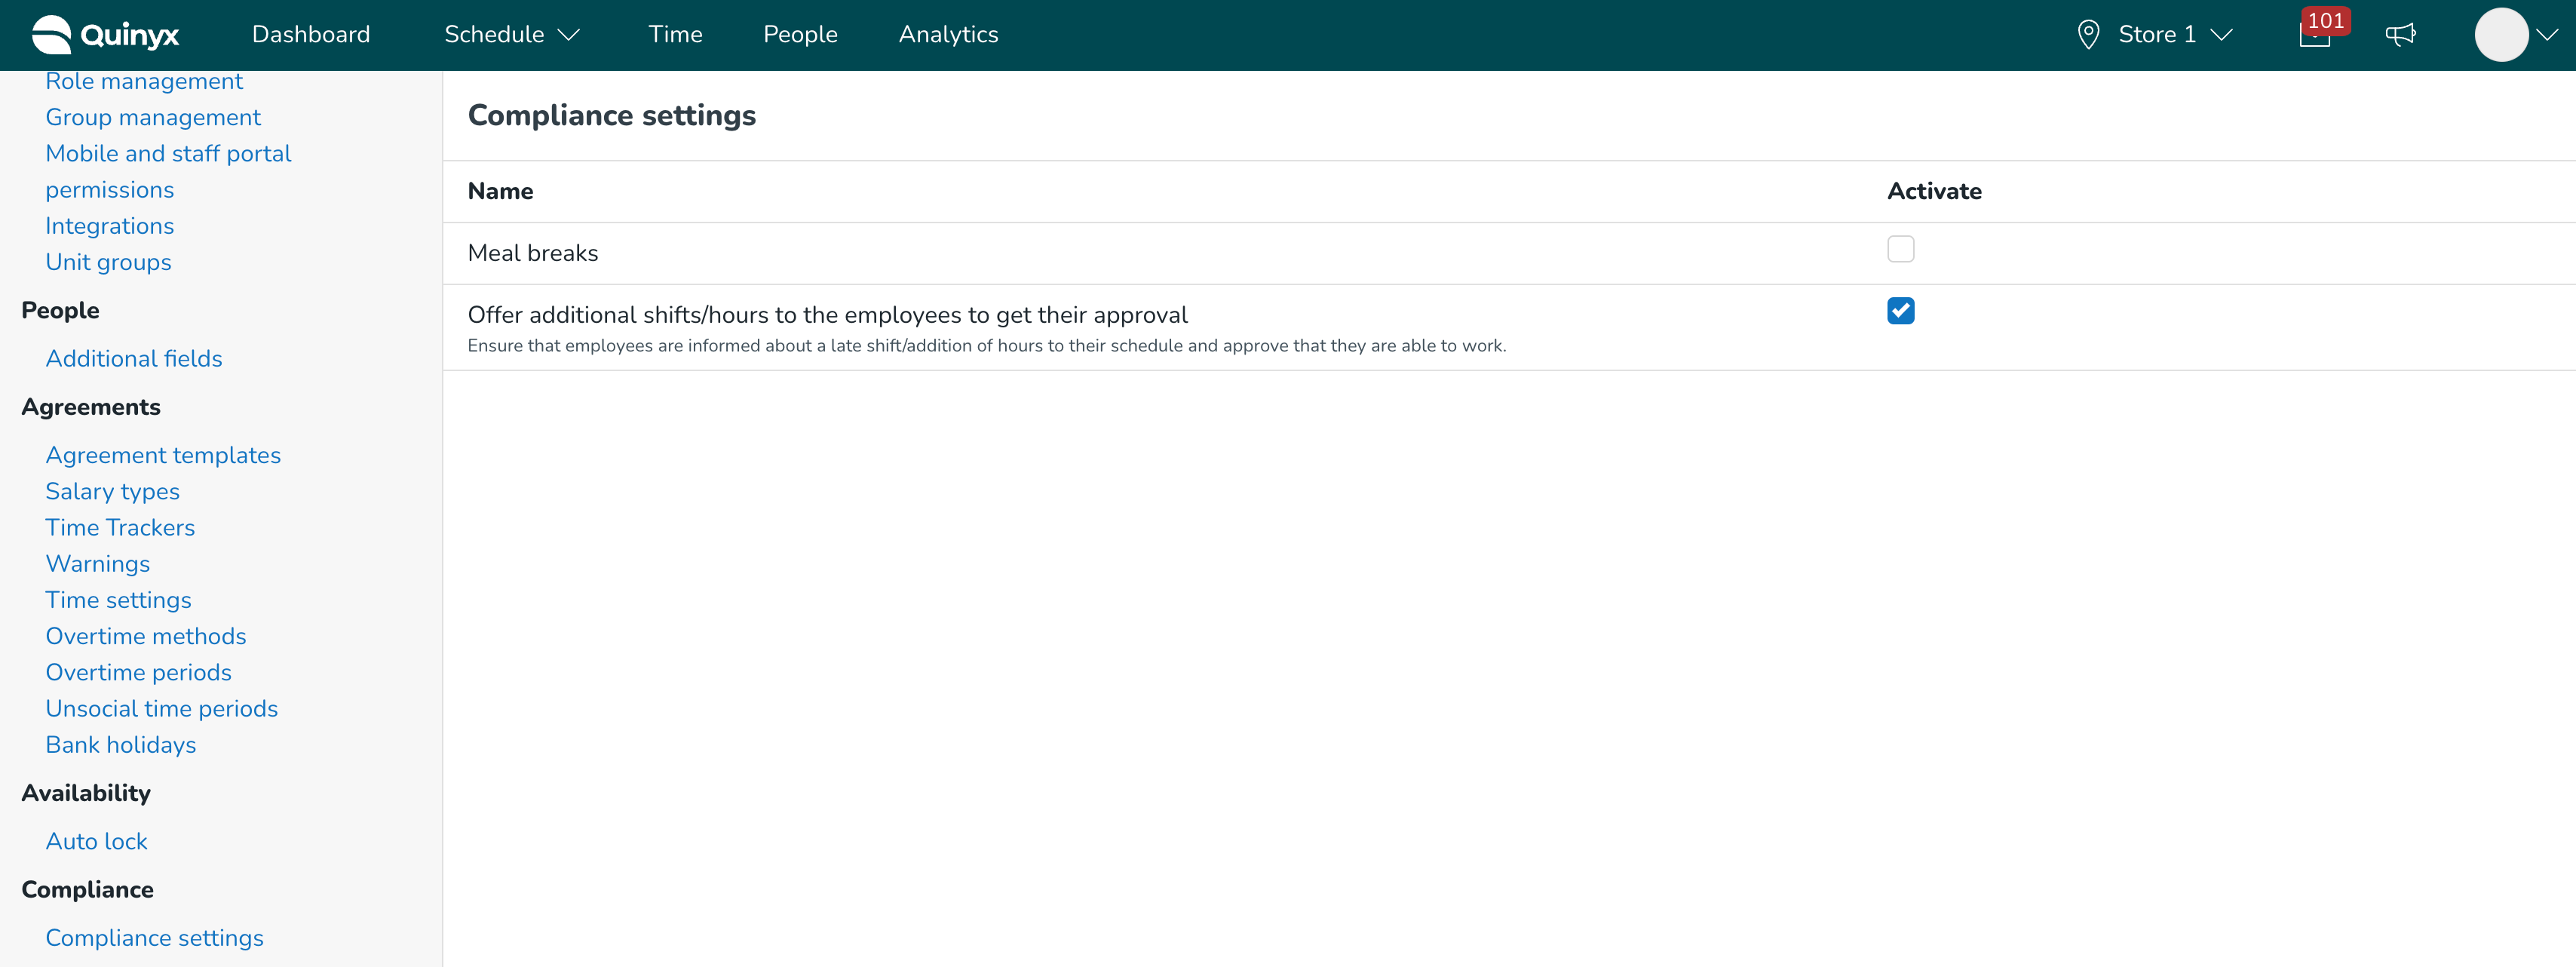This screenshot has height=967, width=2576.
Task: Open the People navigation item
Action: 800,35
